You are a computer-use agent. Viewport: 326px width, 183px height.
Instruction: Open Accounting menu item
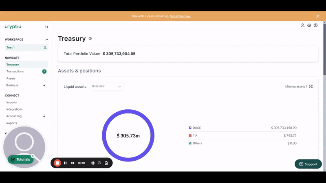point(14,116)
